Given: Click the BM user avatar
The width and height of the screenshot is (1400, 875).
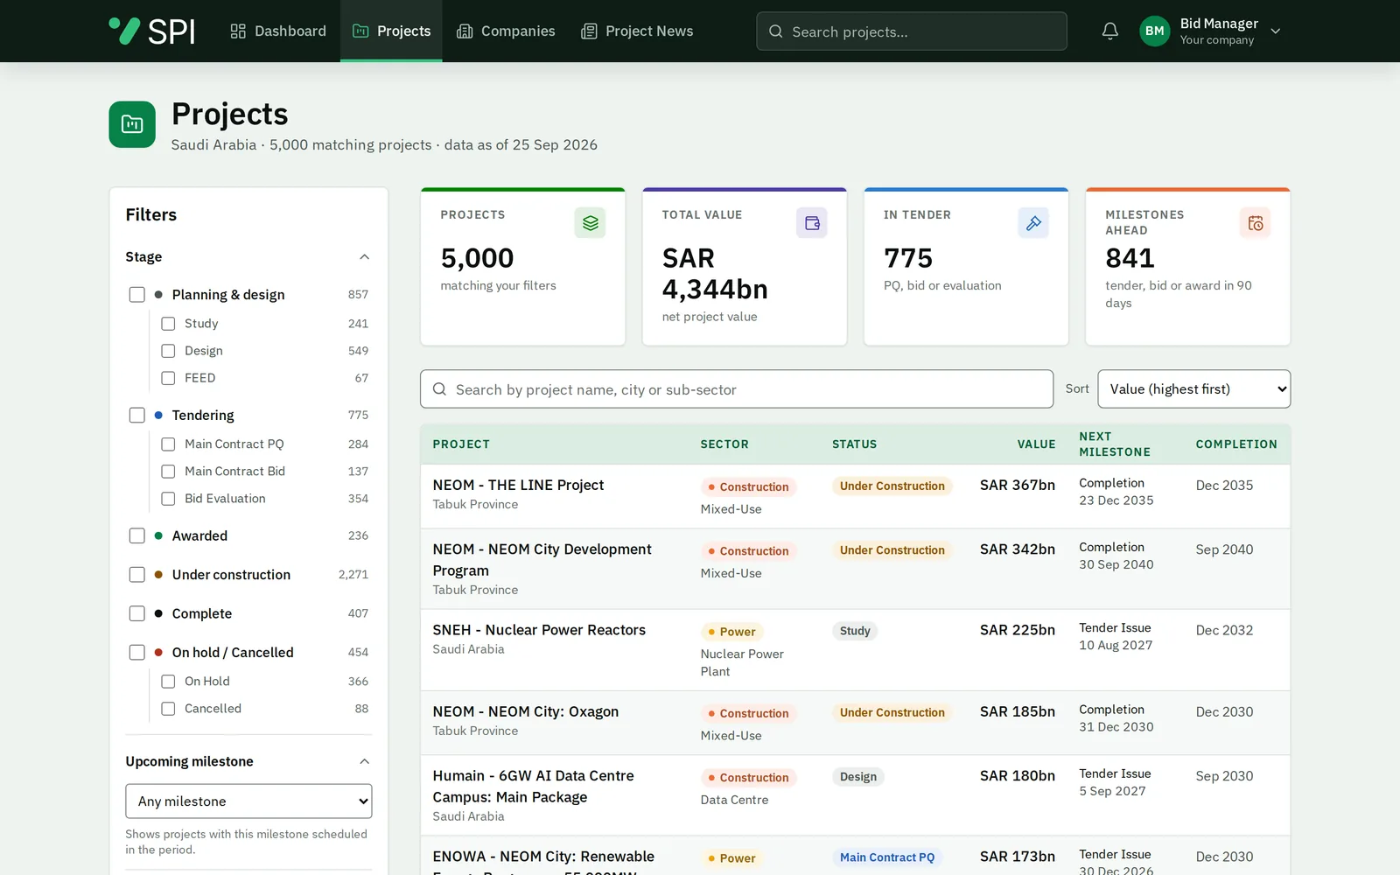Looking at the screenshot, I should (x=1154, y=31).
